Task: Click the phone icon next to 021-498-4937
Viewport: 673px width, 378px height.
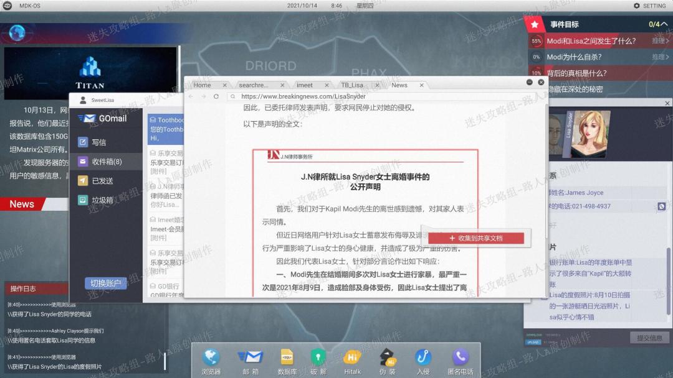Action: 661,206
